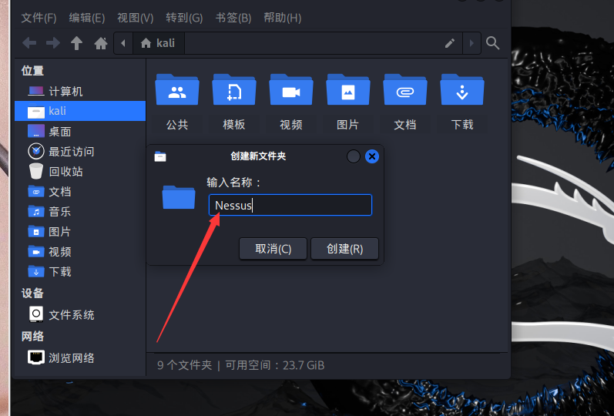Open the 文件(F) menu
Screen dimensions: 614x416
(x=39, y=18)
